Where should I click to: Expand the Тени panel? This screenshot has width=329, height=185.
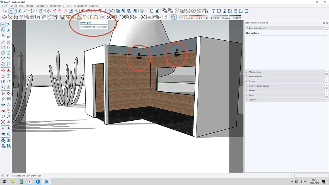tap(247, 95)
